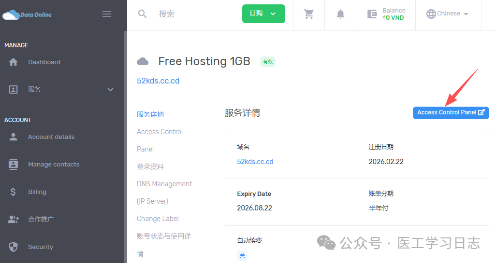
Task: Click the search magnifier icon
Action: 142,14
